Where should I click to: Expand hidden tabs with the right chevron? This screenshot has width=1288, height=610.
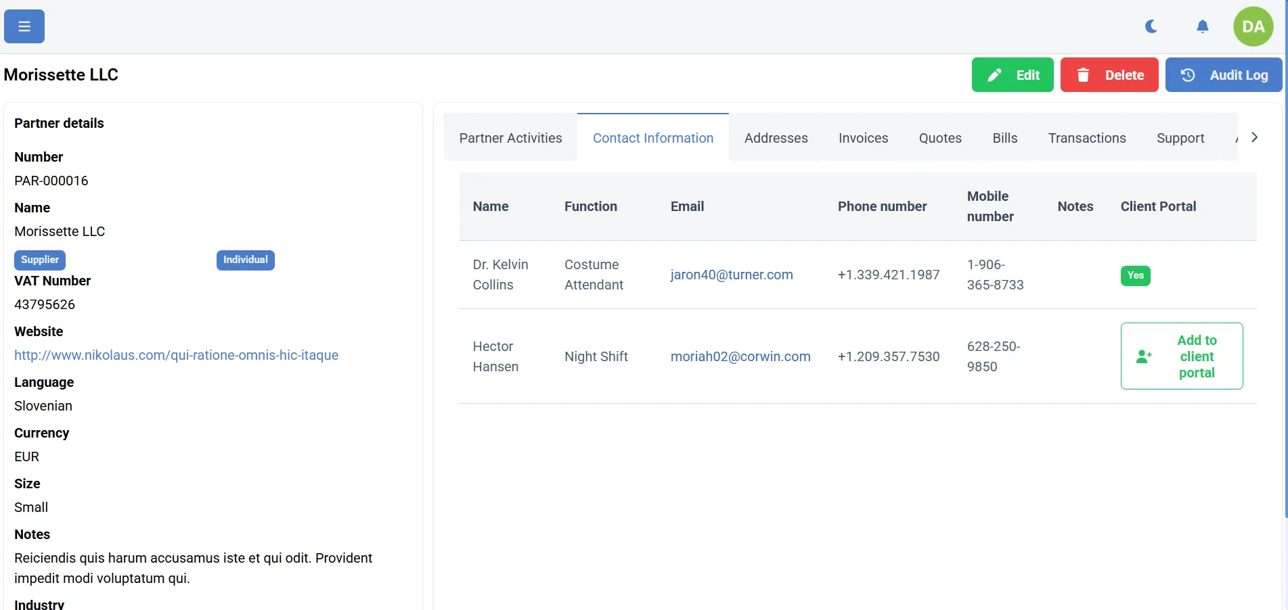pos(1254,137)
